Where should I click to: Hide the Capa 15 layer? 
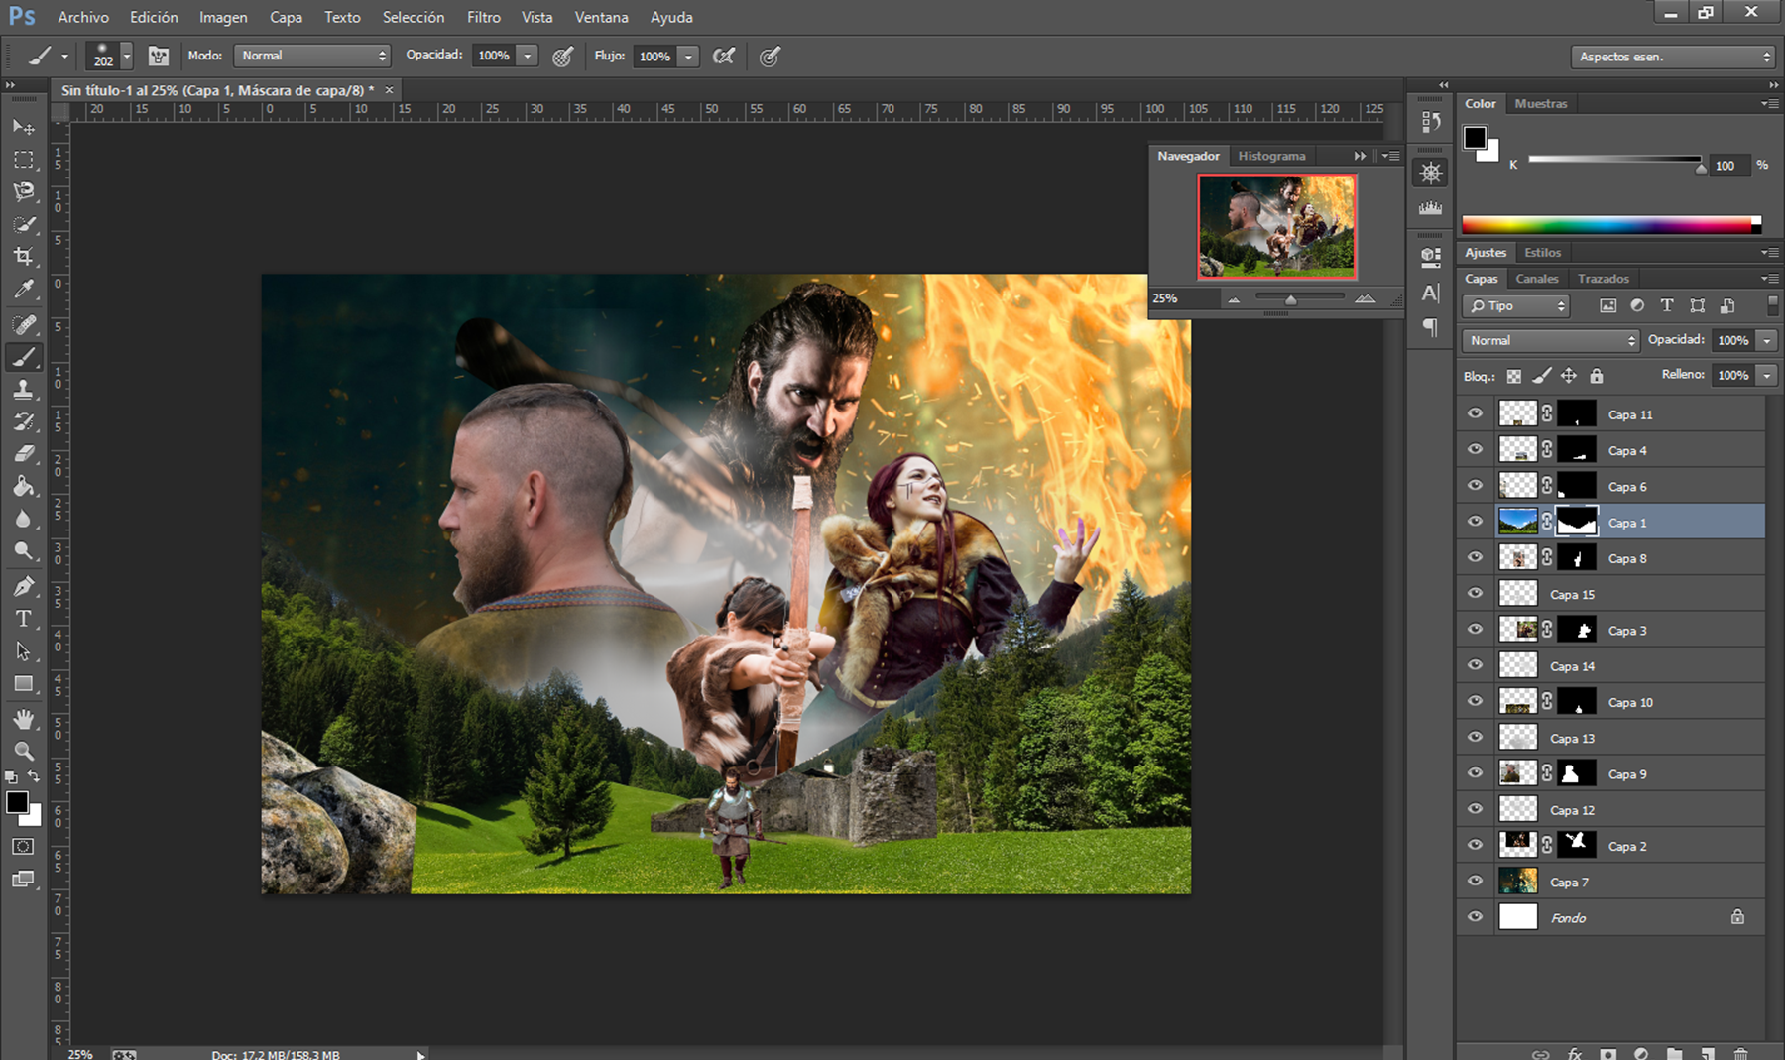point(1475,593)
